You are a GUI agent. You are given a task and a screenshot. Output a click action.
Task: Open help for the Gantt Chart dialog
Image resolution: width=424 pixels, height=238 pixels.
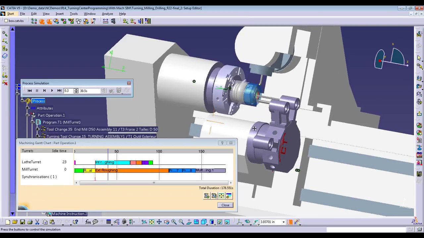coord(222,143)
